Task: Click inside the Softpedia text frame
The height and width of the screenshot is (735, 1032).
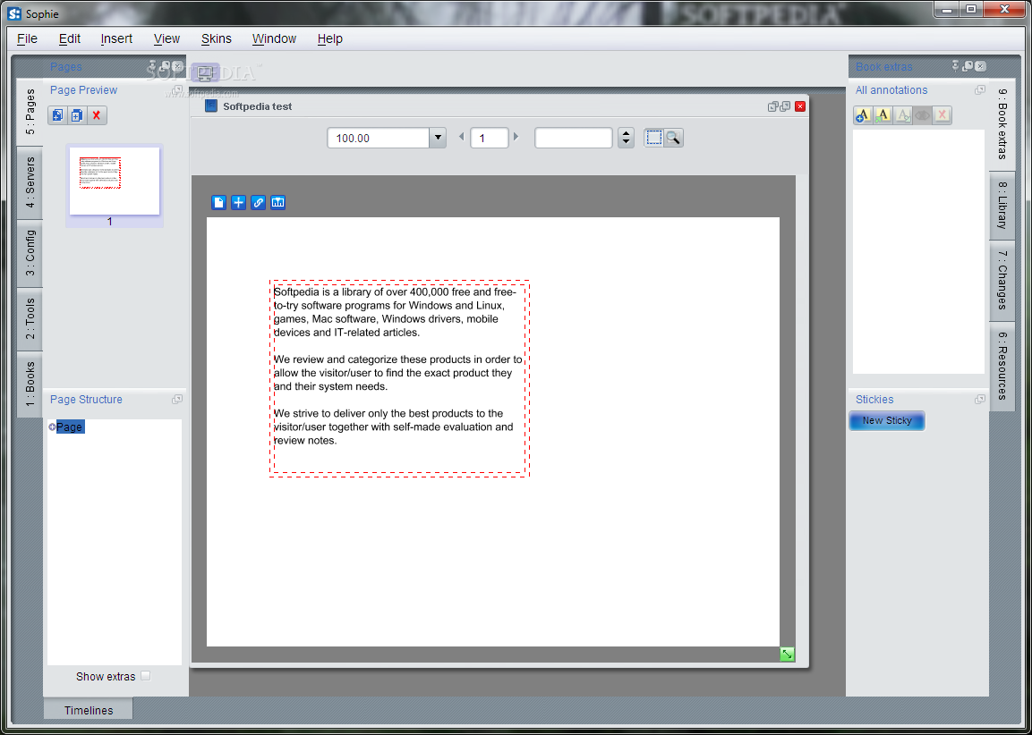Action: point(399,378)
